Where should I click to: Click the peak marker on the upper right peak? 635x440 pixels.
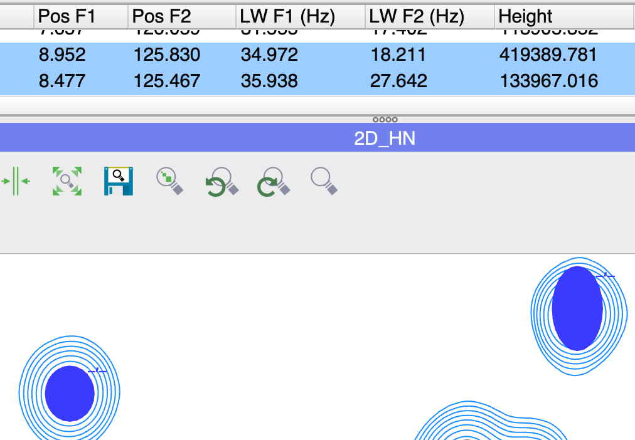click(x=606, y=276)
